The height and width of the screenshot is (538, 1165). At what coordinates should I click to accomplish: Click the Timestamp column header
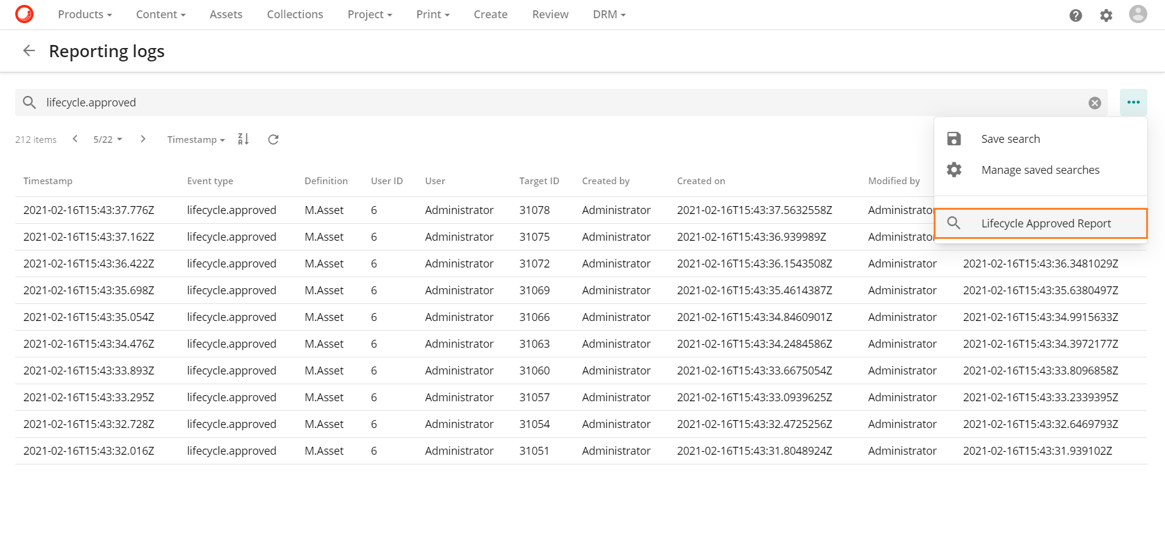click(x=47, y=181)
